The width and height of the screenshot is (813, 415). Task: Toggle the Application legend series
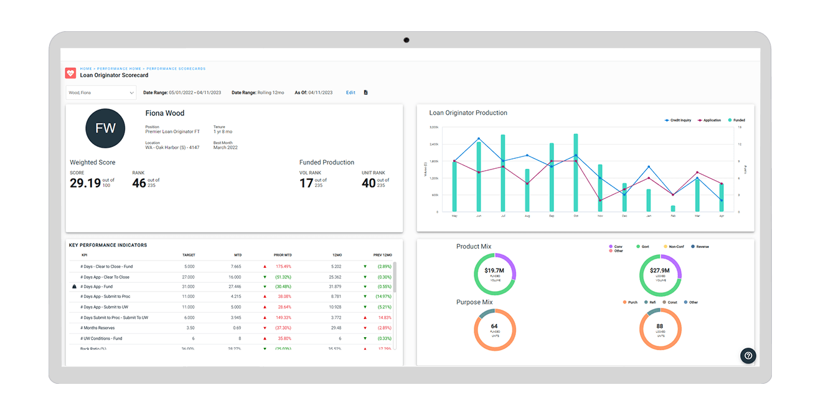click(x=709, y=120)
